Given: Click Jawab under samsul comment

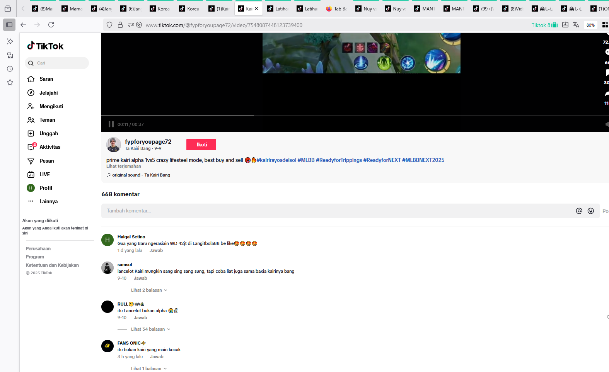Looking at the screenshot, I should pos(140,278).
